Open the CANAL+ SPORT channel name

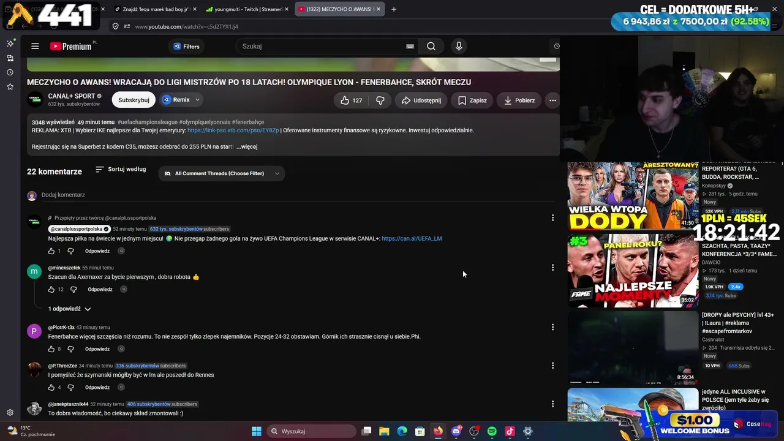(72, 96)
